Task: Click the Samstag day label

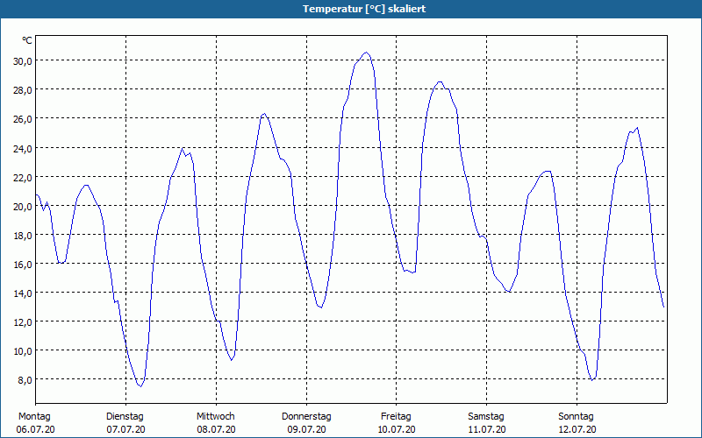Action: click(x=486, y=417)
